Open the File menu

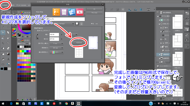[x=4, y=5]
